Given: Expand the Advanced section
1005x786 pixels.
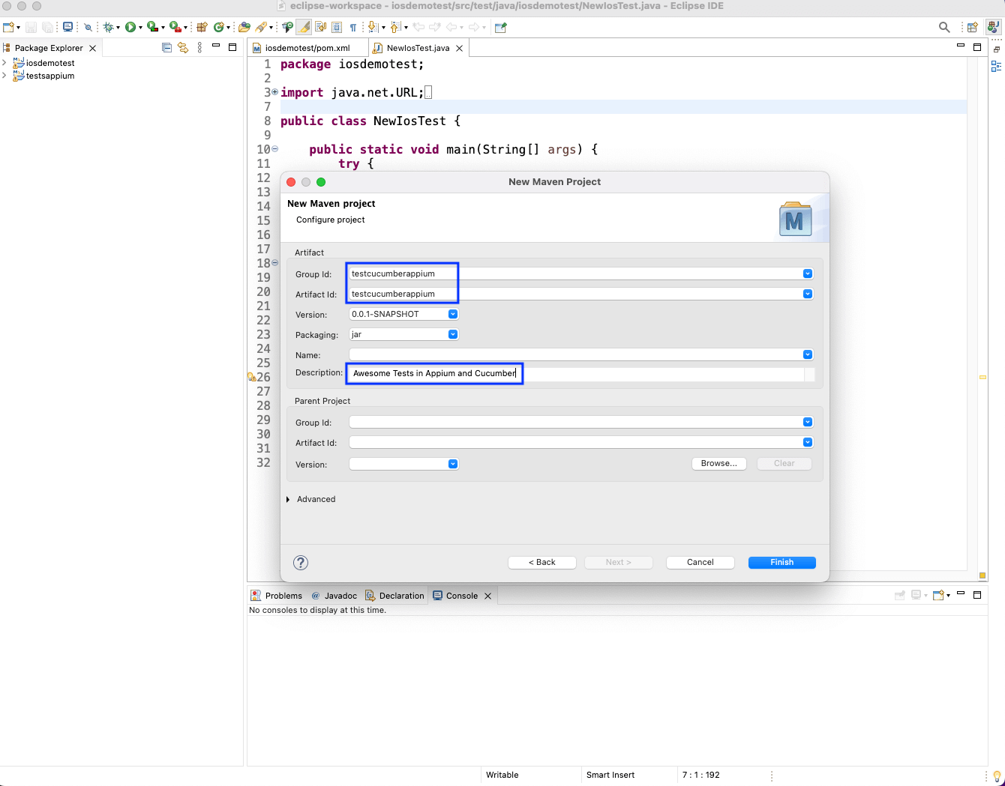Looking at the screenshot, I should click(x=288, y=500).
